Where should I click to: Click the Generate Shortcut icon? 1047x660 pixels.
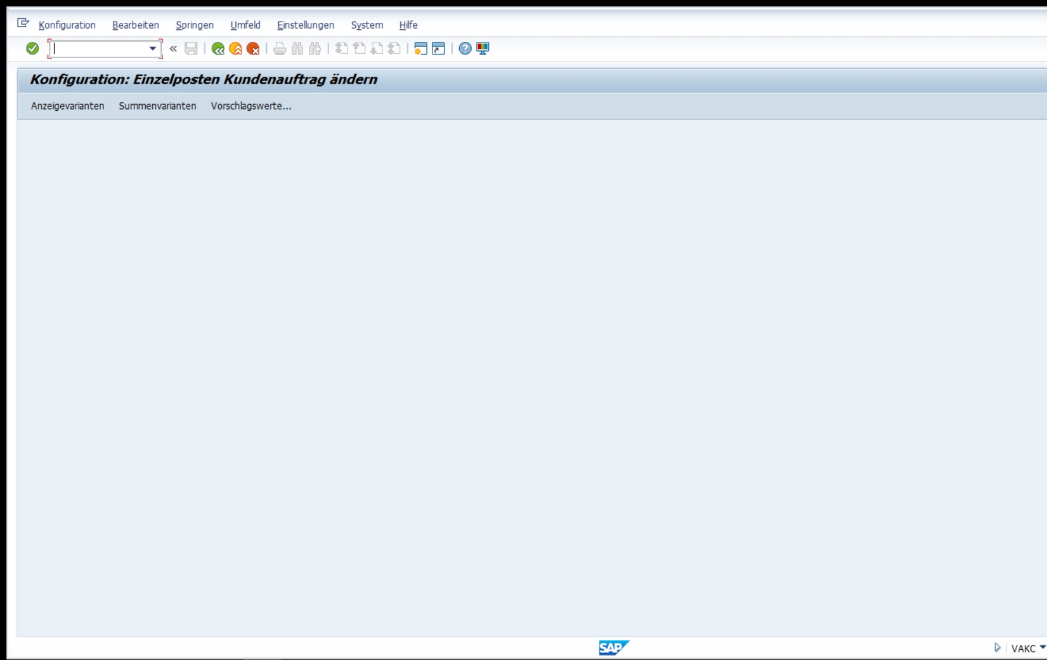(438, 49)
